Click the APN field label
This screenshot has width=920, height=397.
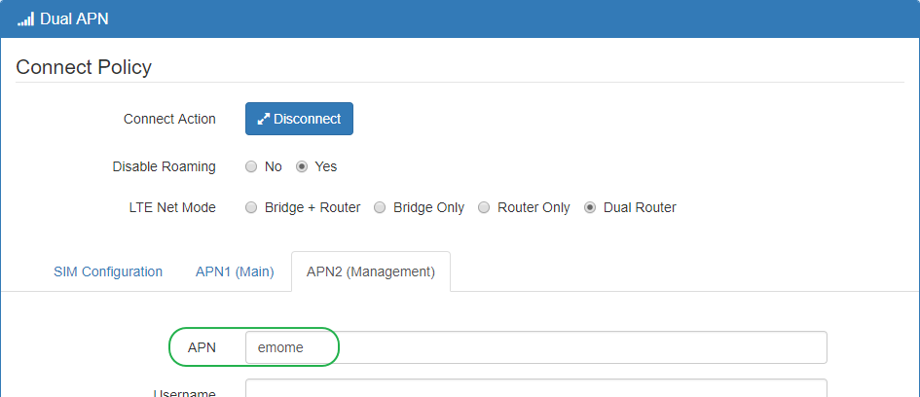click(x=202, y=347)
